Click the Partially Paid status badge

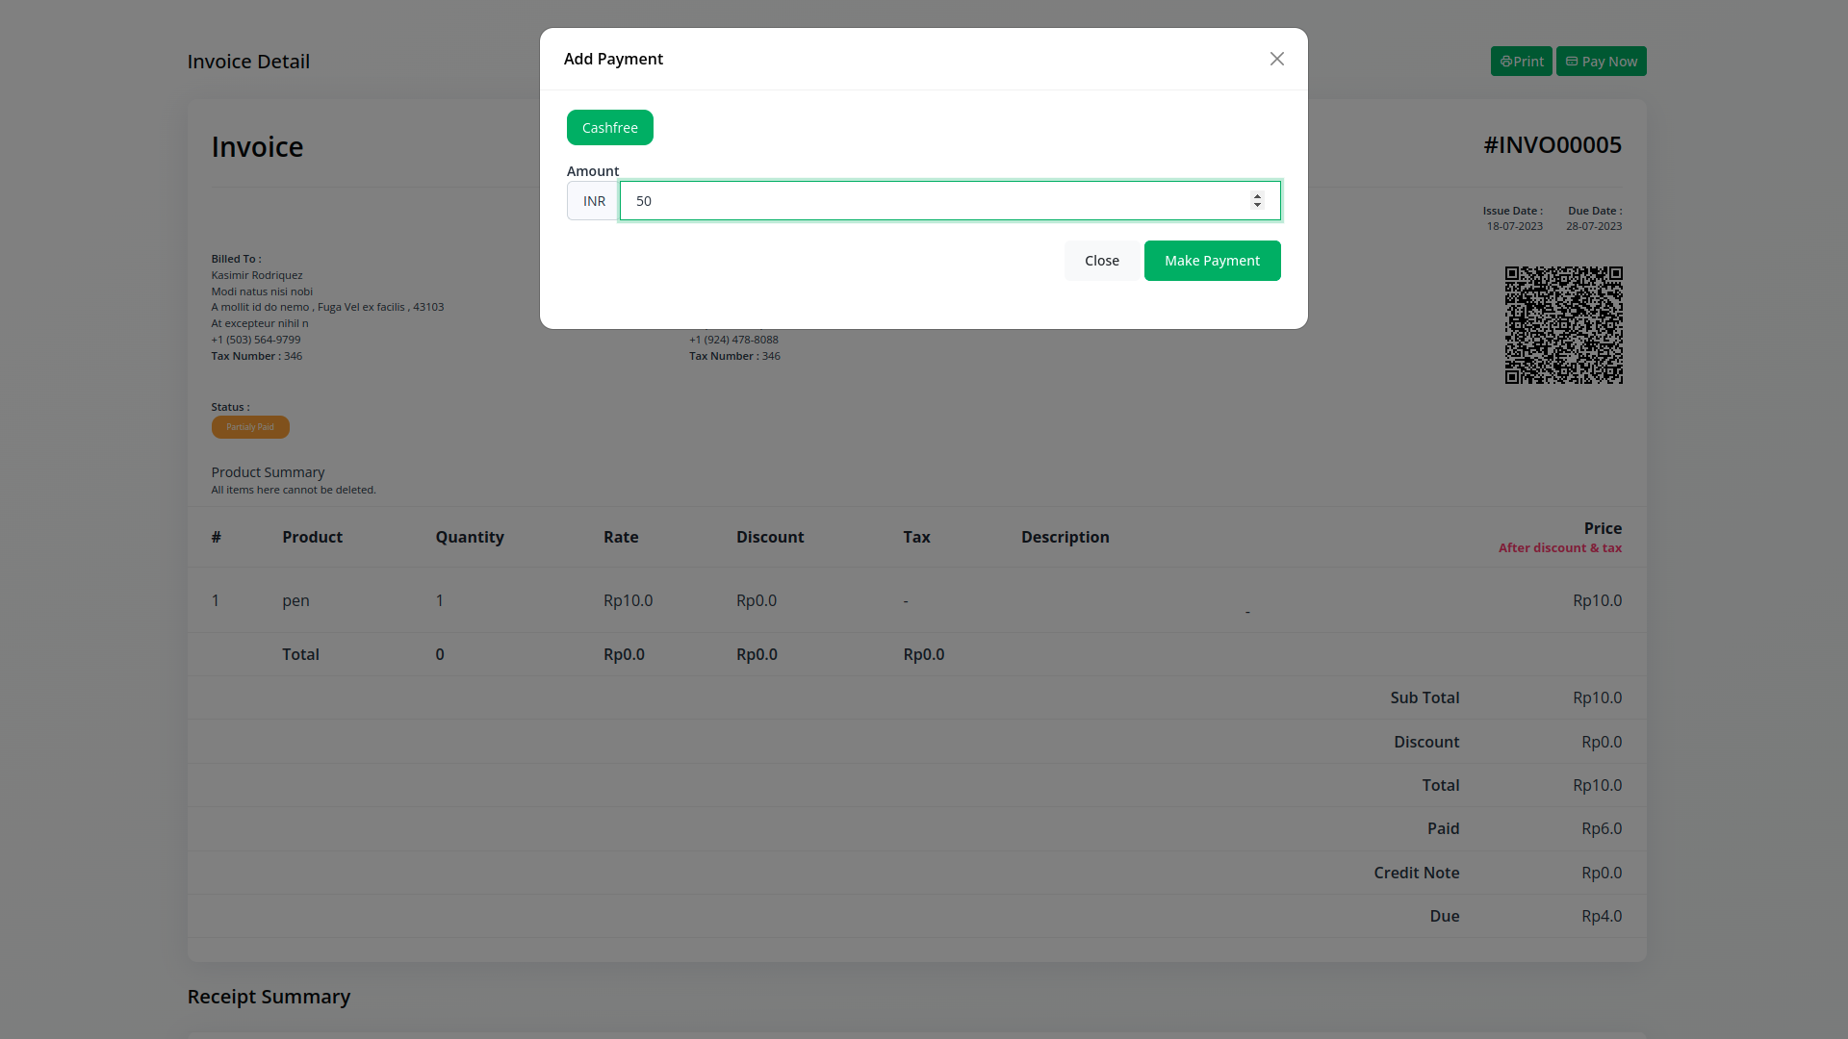250,427
